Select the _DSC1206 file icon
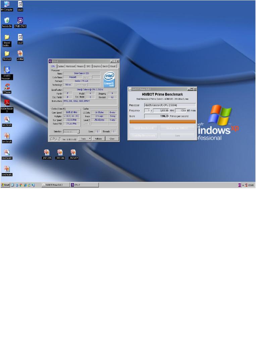 (60, 154)
